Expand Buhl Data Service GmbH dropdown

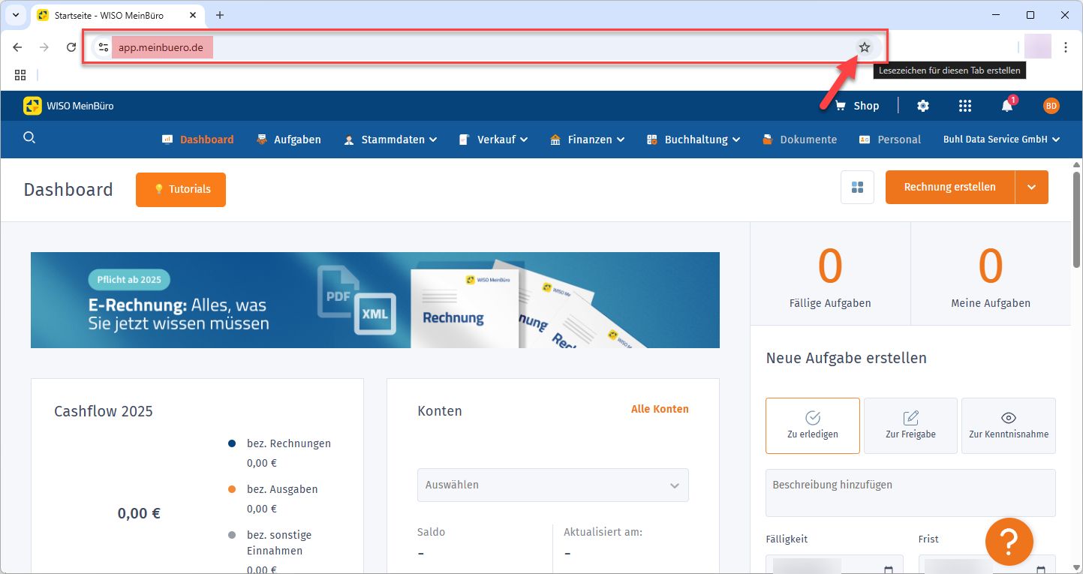tap(1002, 140)
